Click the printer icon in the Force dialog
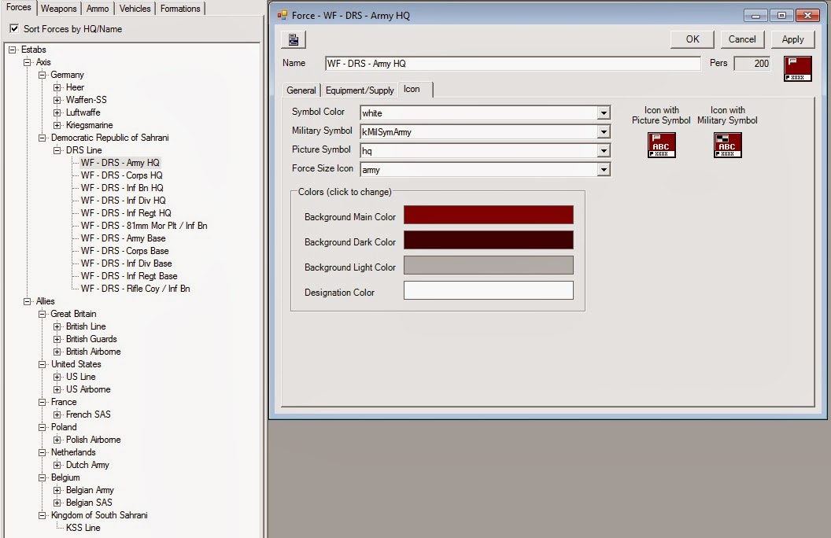This screenshot has width=831, height=538. pos(293,39)
